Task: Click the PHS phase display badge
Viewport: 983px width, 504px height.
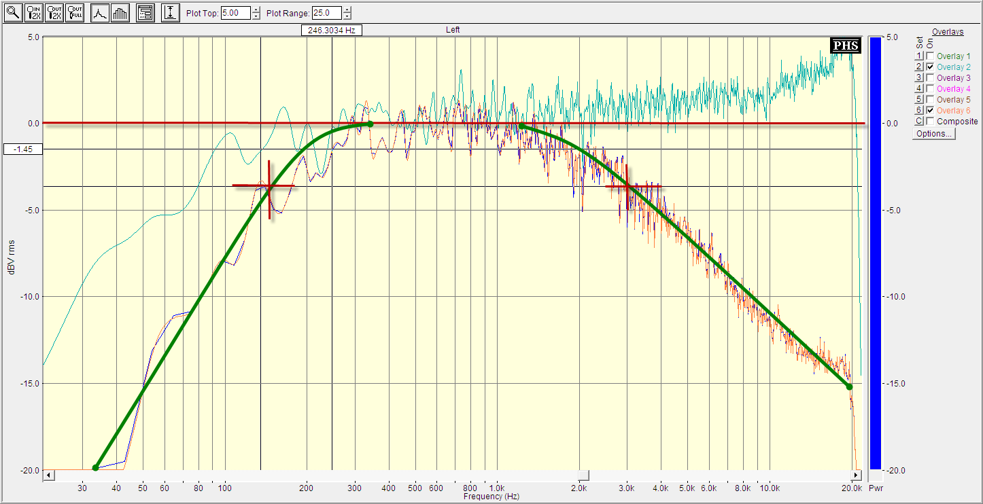Action: tap(846, 46)
